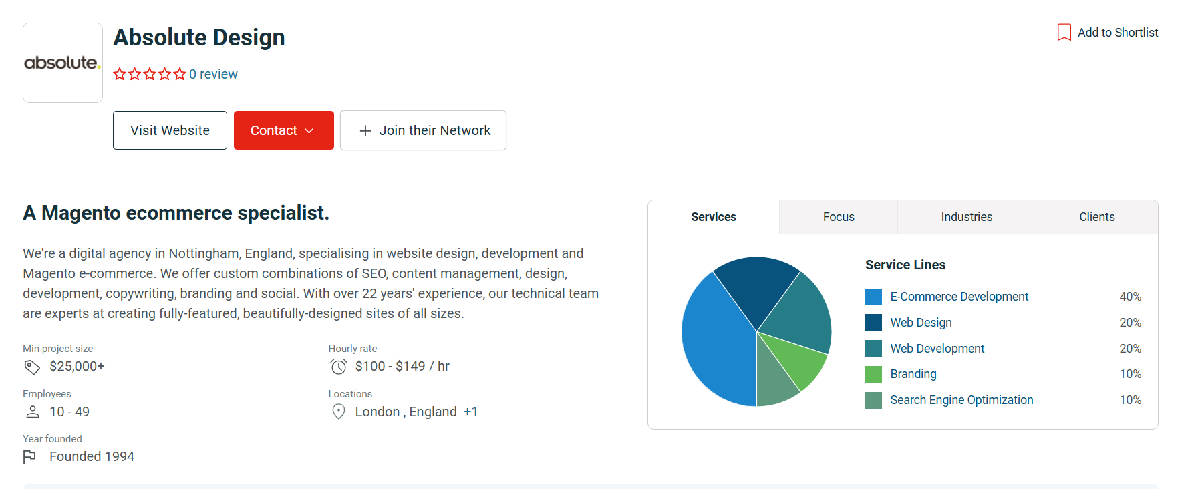Open the Branding service link

click(x=913, y=374)
